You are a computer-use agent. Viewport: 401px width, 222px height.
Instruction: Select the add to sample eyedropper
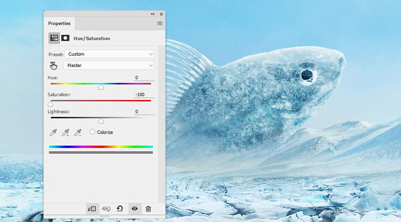pyautogui.click(x=66, y=132)
